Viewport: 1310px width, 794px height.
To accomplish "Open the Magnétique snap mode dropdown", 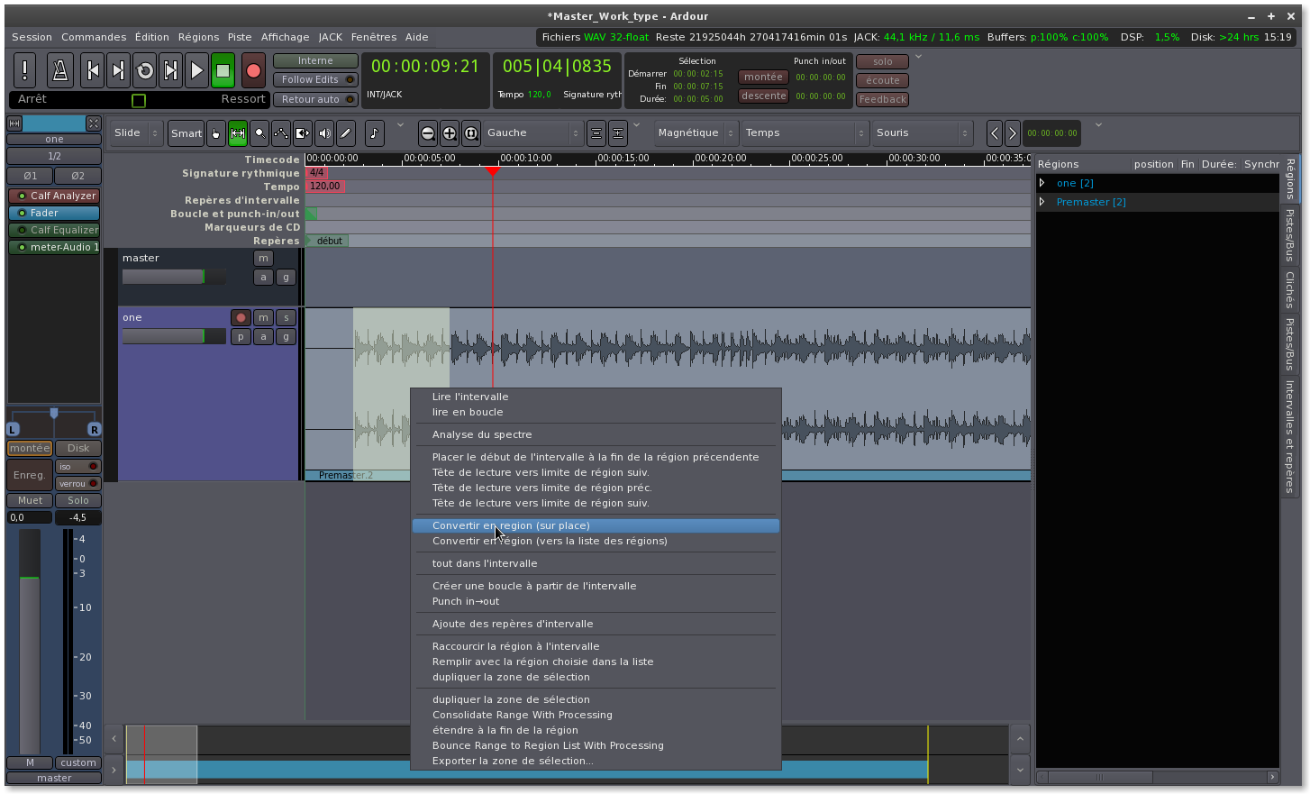I will (x=696, y=133).
